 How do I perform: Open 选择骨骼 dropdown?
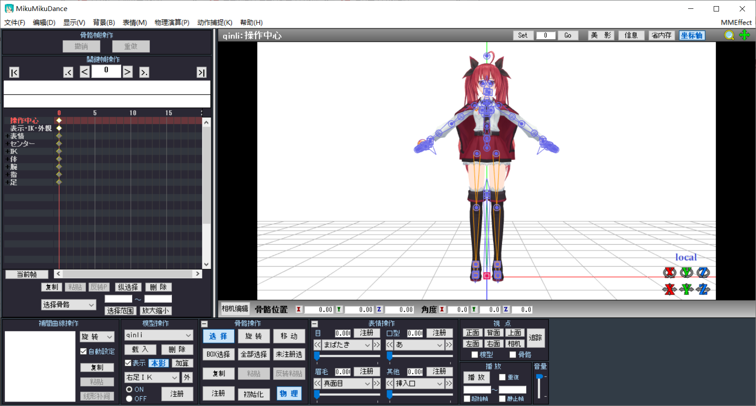tap(69, 305)
